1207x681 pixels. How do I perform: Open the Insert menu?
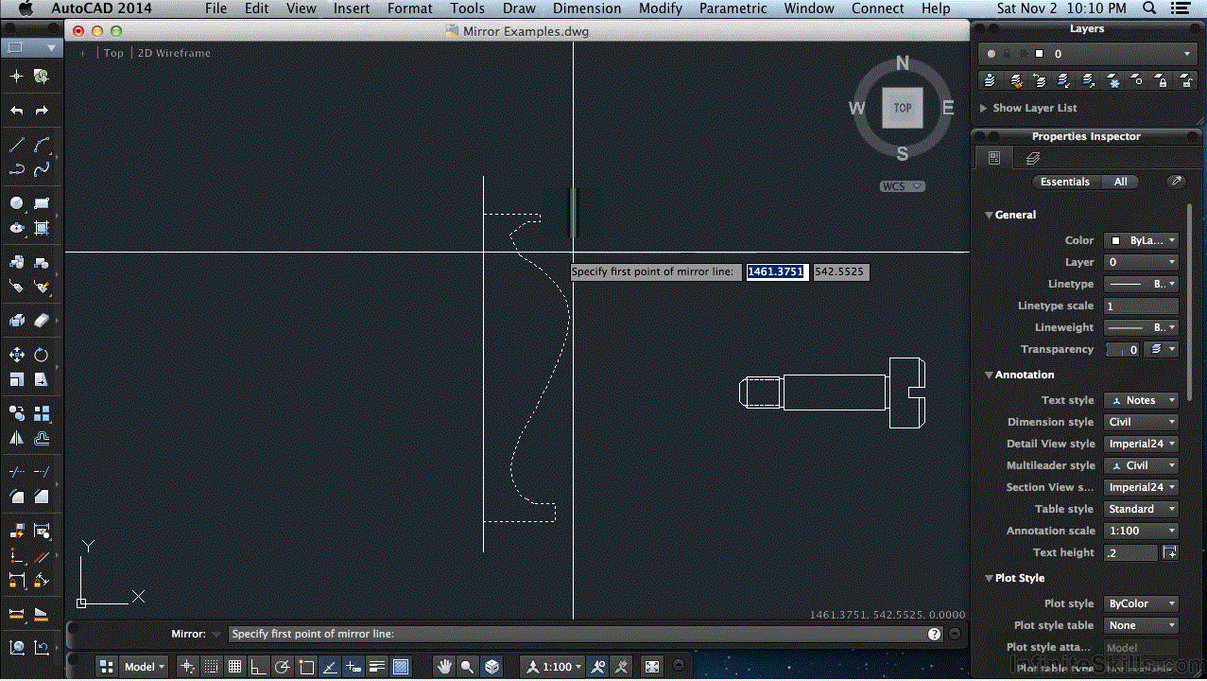tap(352, 9)
